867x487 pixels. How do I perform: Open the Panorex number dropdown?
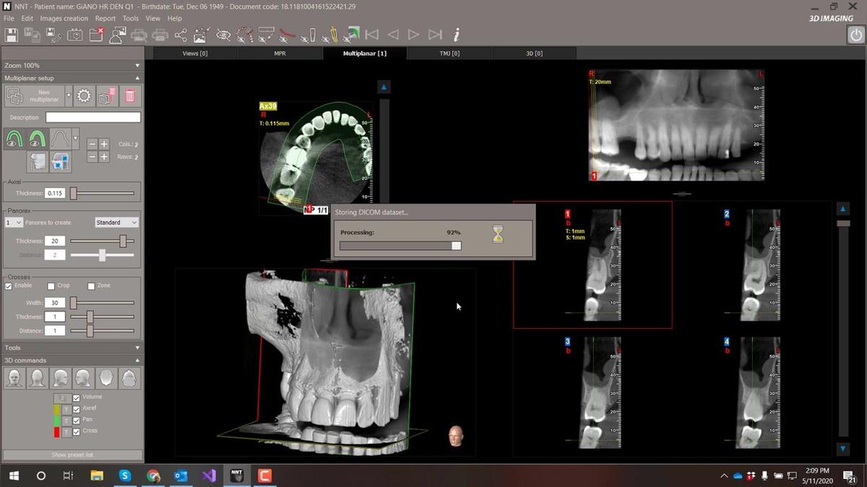pyautogui.click(x=14, y=222)
